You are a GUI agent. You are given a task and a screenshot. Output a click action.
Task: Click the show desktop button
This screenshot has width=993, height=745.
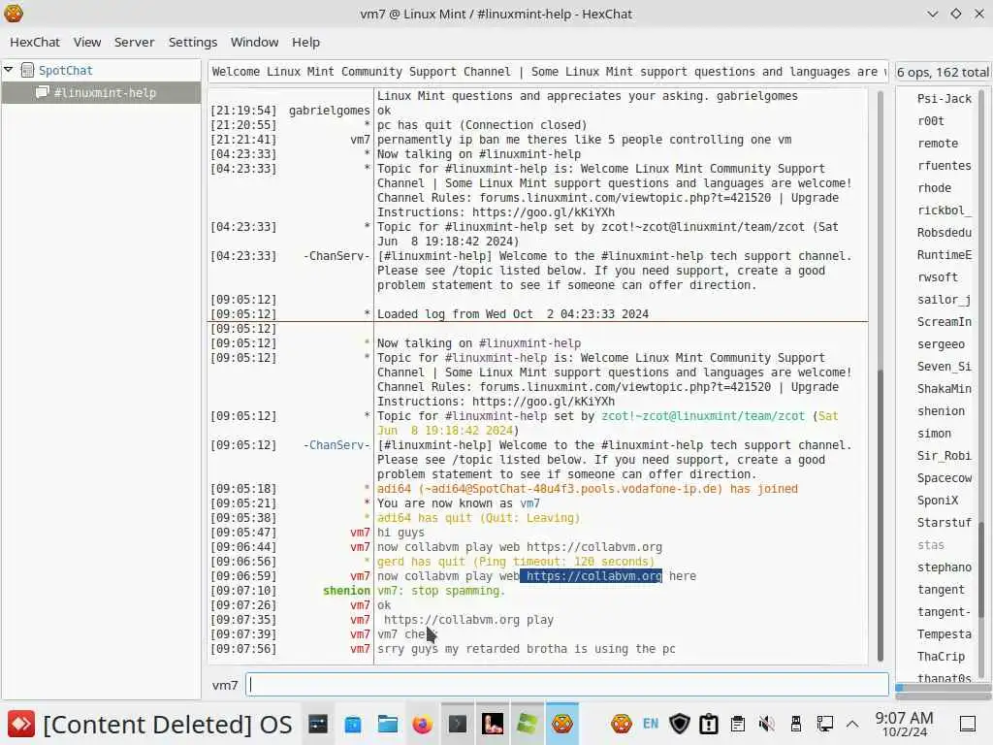point(968,724)
